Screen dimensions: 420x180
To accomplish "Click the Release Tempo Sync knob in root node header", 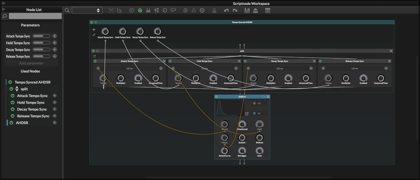I will [157, 31].
